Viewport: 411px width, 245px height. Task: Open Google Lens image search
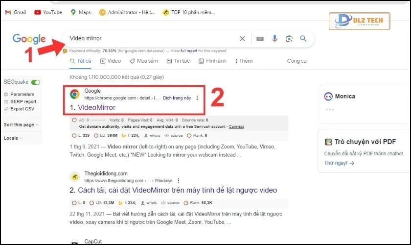(x=289, y=39)
